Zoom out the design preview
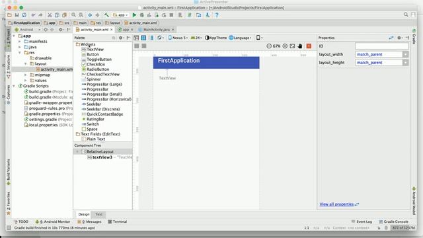 pyautogui.click(x=269, y=46)
